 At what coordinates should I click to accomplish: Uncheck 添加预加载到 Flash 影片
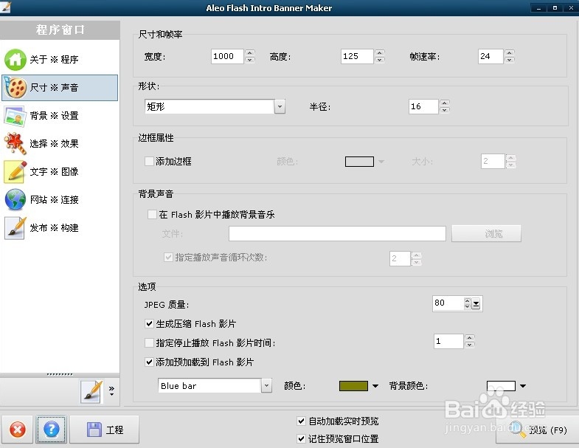pyautogui.click(x=149, y=362)
